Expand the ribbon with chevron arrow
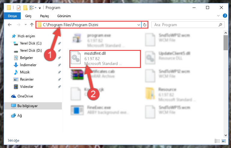The image size is (231, 148). pos(218,16)
